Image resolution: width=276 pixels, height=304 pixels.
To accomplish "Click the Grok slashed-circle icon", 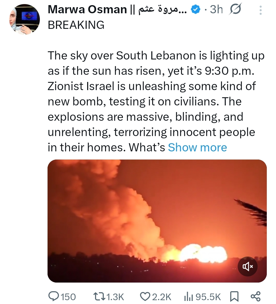I will 235,10.
